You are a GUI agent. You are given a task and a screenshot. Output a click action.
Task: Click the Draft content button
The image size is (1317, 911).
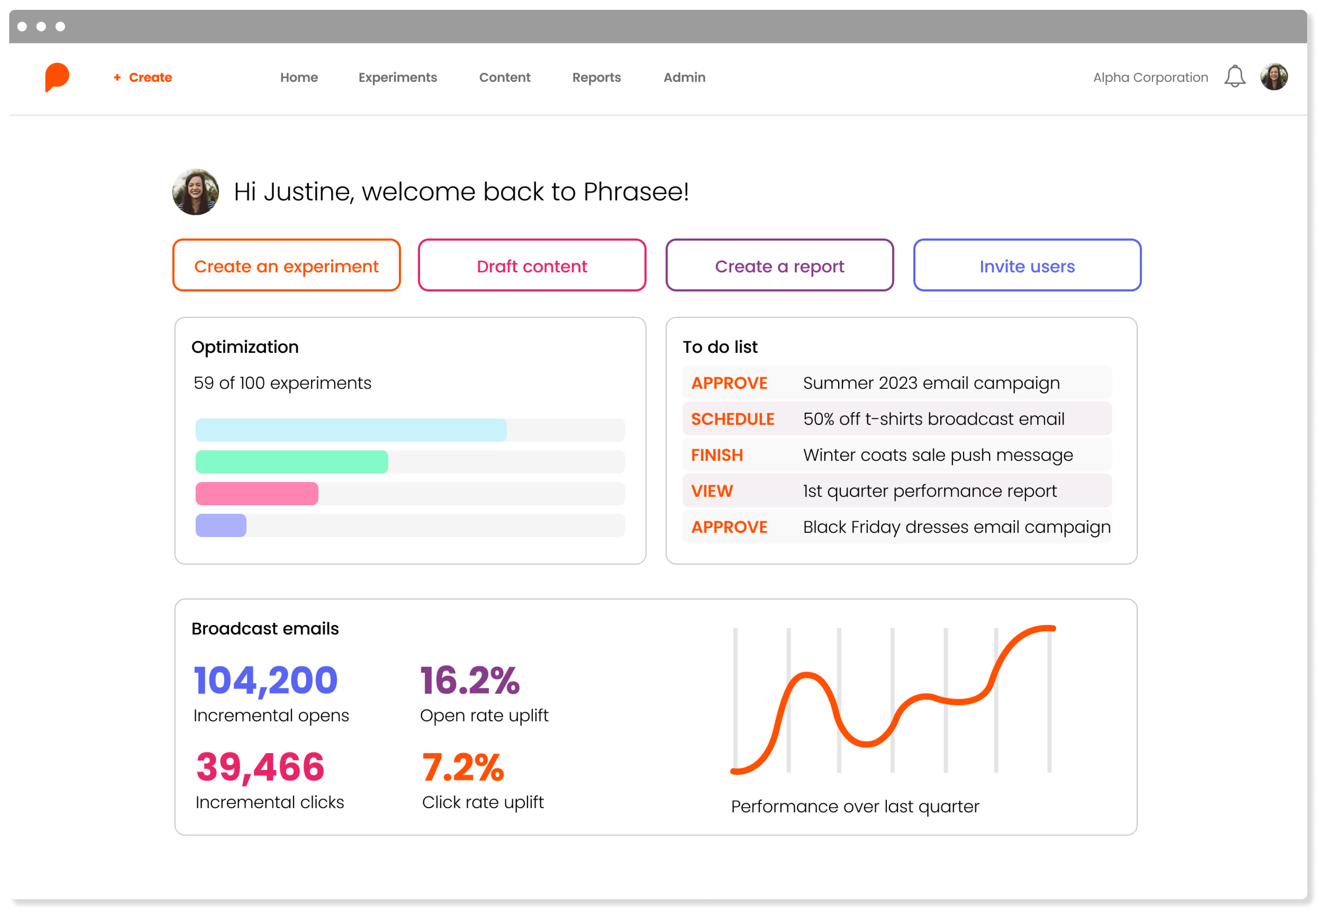pos(532,265)
